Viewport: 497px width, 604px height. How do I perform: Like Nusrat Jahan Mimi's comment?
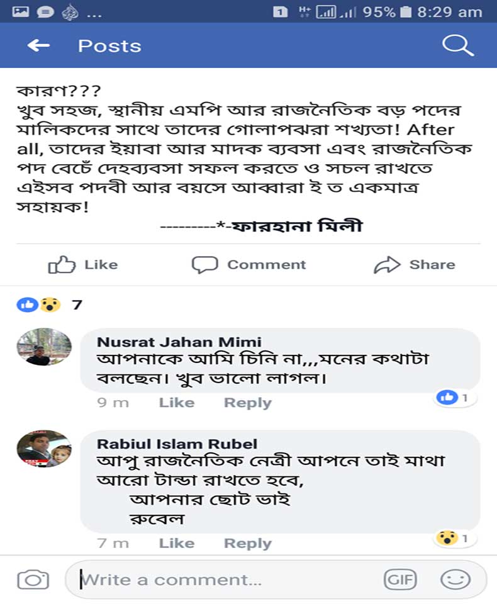(176, 403)
